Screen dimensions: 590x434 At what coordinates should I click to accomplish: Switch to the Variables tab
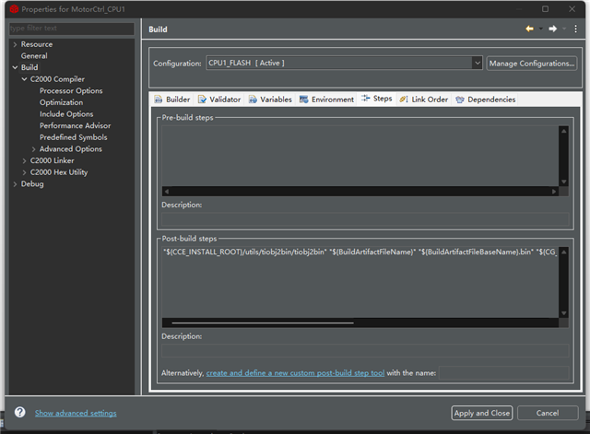pyautogui.click(x=270, y=100)
